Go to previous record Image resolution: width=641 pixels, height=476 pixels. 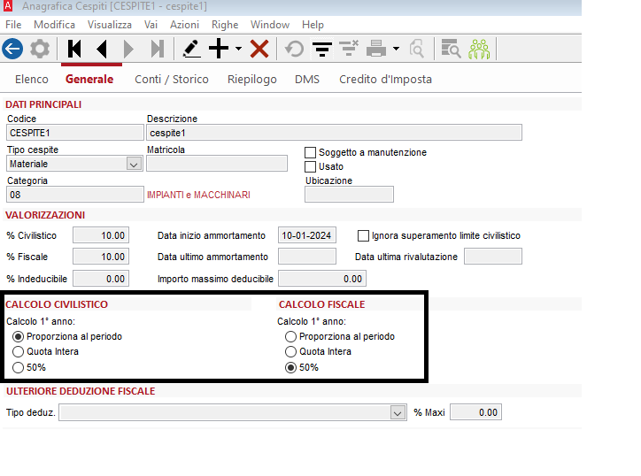click(x=102, y=49)
